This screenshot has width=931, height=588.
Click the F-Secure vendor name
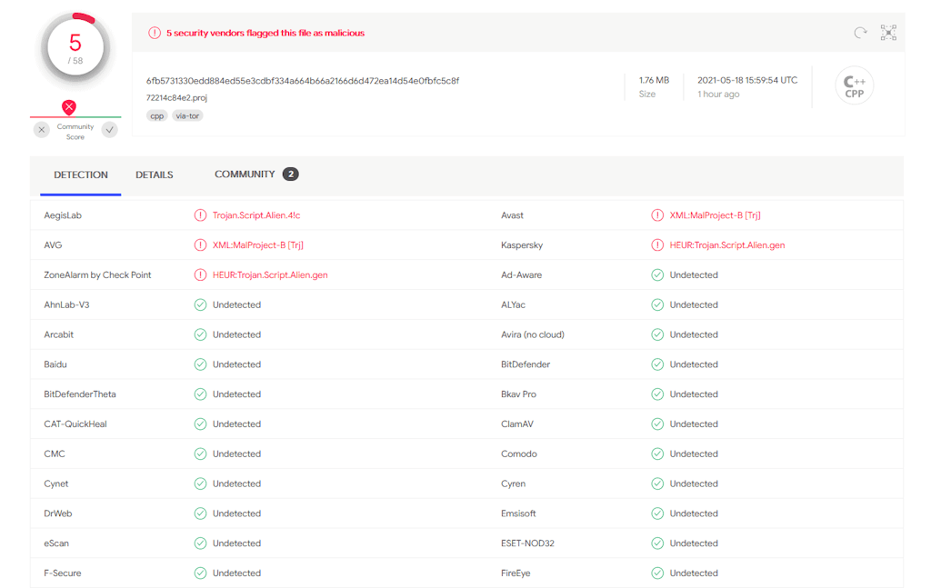coord(63,573)
